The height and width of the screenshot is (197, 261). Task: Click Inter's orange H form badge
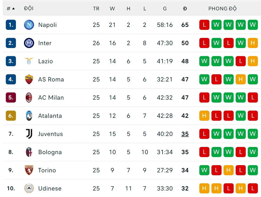tap(253, 43)
